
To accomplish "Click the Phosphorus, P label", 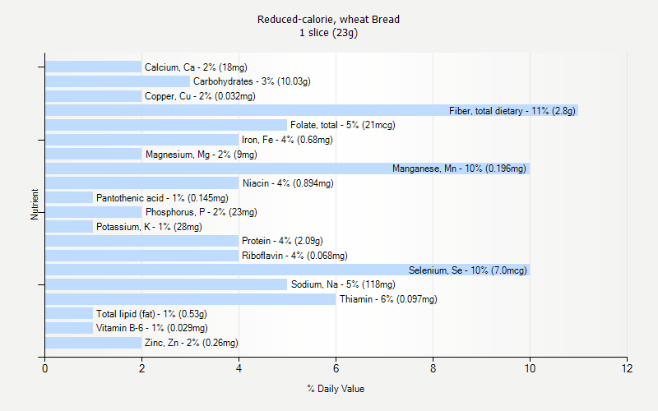I will click(201, 212).
